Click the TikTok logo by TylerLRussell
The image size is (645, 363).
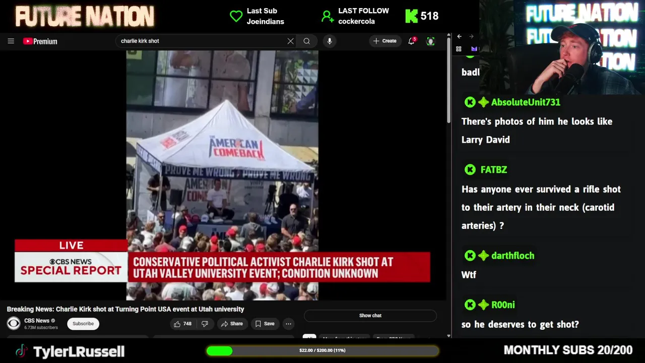[x=21, y=351]
